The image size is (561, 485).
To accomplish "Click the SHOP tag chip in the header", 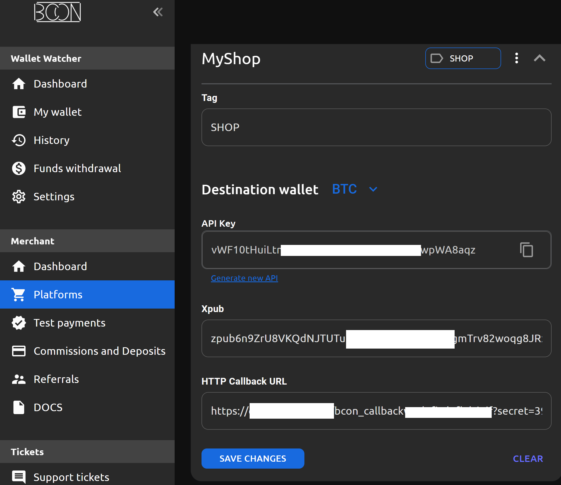I will 463,58.
